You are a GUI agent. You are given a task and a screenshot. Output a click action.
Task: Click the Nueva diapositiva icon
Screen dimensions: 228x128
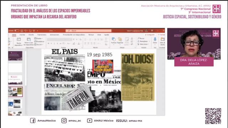(x=19, y=39)
